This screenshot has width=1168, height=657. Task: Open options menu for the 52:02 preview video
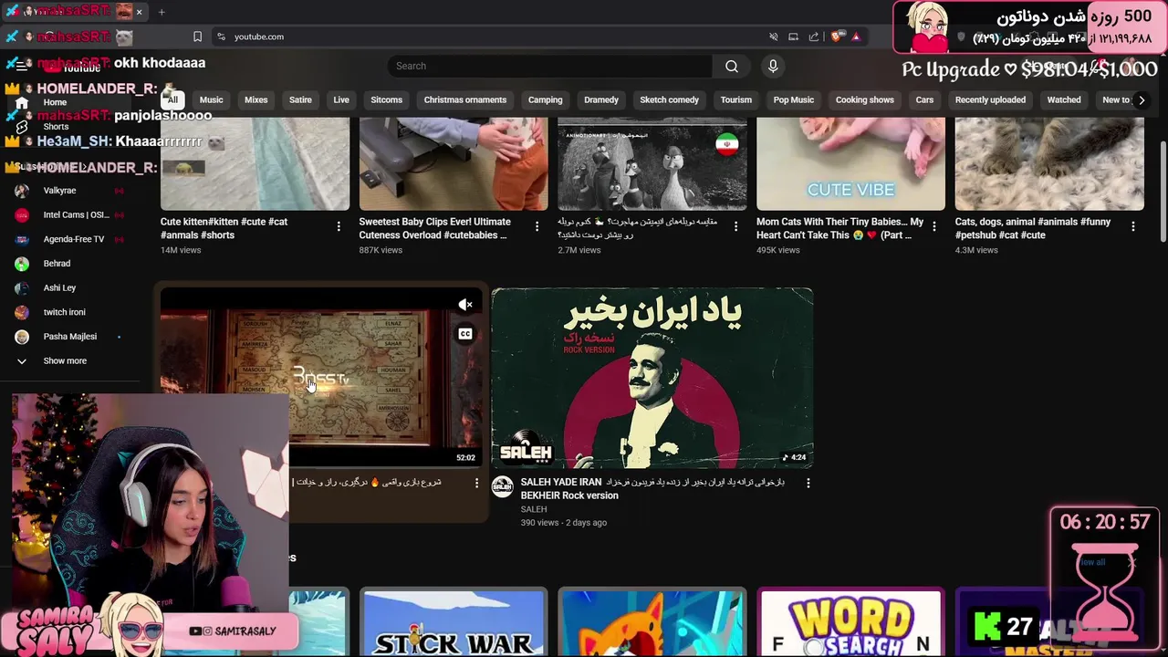click(x=476, y=483)
